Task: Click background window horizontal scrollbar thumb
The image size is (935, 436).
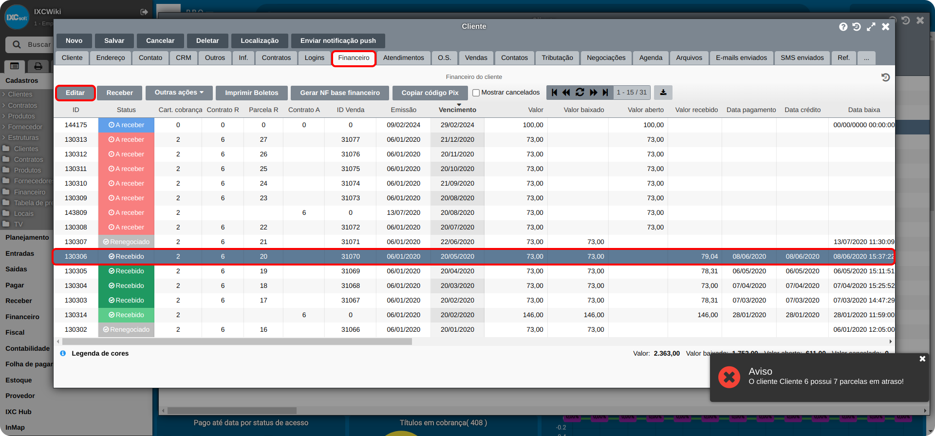Action: pos(232,411)
